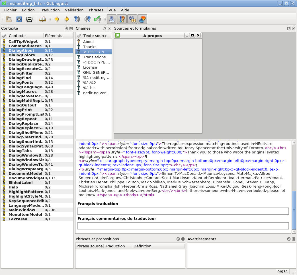297x275 pixels.
Task: Sort by Éléments column header
Action: [58, 36]
